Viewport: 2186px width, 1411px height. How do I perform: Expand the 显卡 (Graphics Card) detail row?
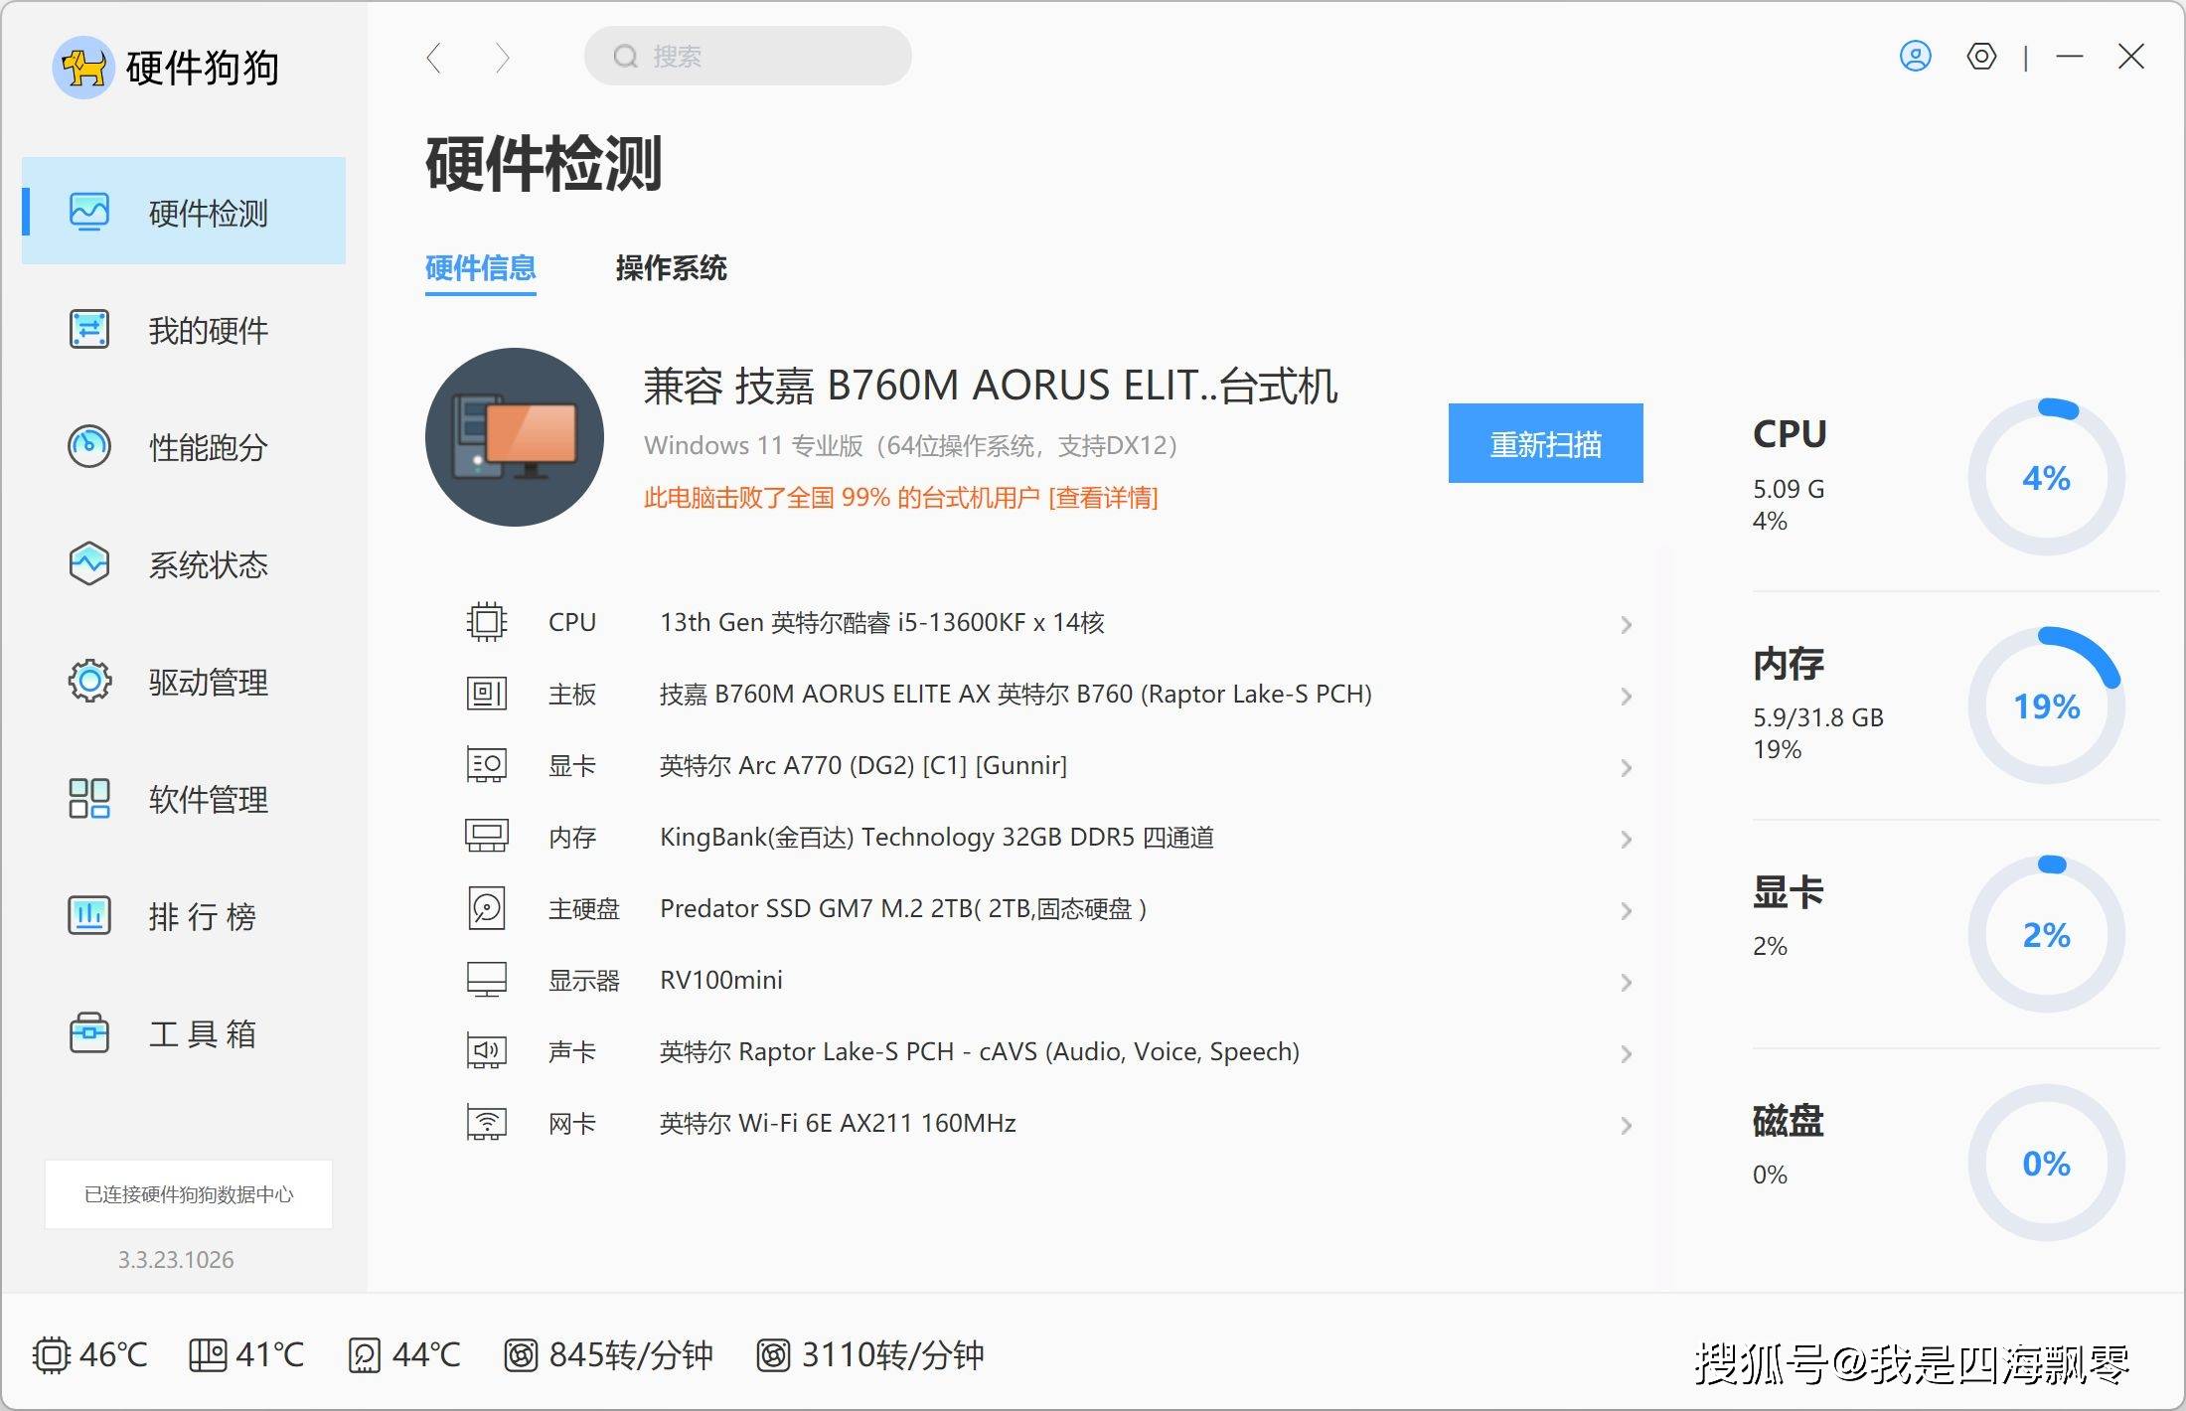(1624, 764)
